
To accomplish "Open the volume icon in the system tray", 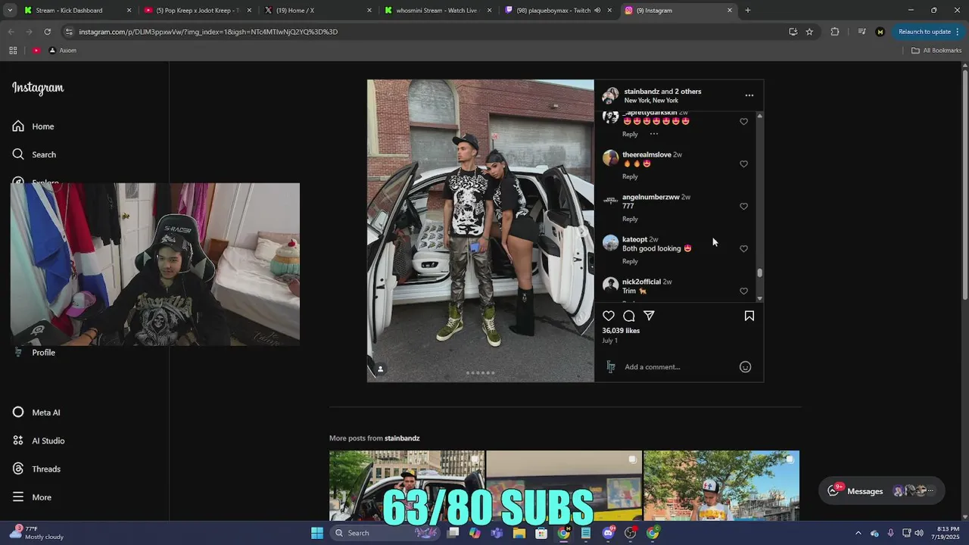I will point(918,533).
